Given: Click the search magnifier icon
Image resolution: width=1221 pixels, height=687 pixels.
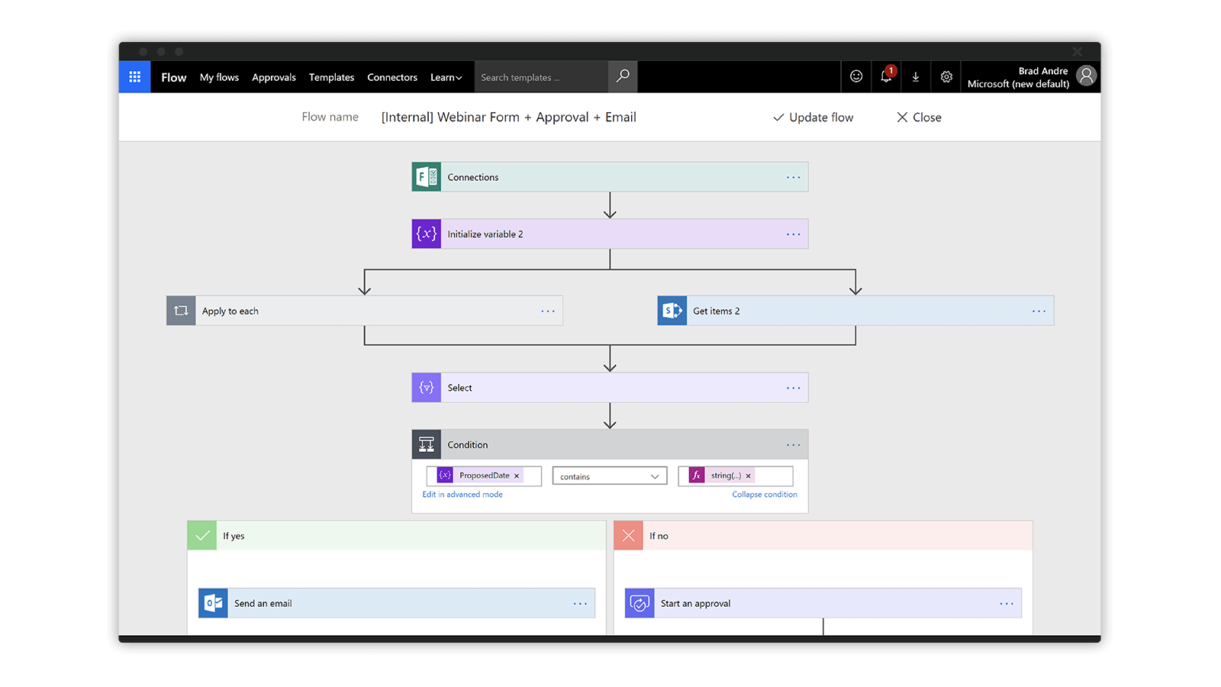Looking at the screenshot, I should pos(623,76).
